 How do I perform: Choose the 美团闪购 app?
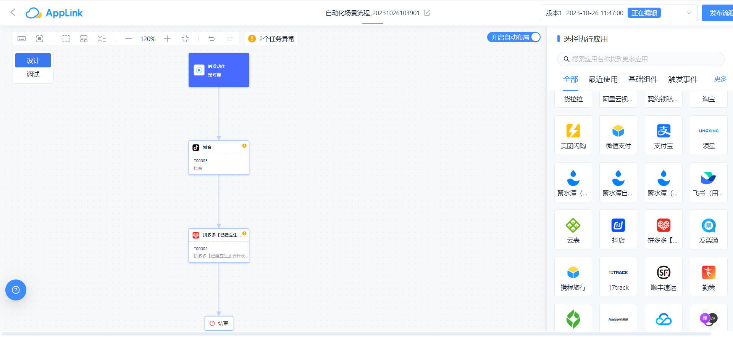(x=573, y=135)
